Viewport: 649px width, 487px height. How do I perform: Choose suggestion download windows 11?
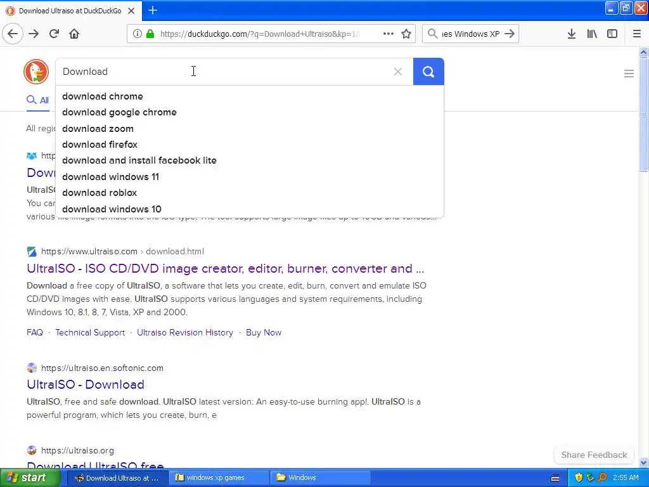[x=250, y=177]
